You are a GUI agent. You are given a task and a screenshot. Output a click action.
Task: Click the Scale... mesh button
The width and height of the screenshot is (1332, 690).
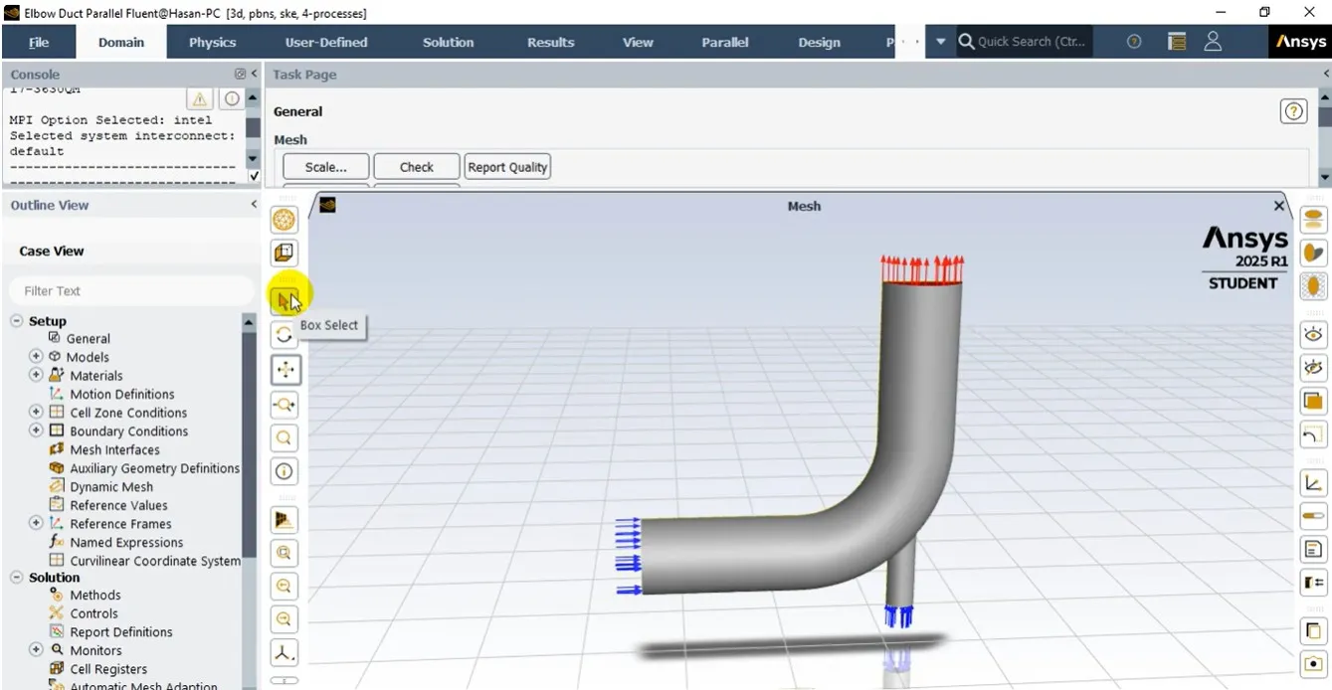point(326,167)
